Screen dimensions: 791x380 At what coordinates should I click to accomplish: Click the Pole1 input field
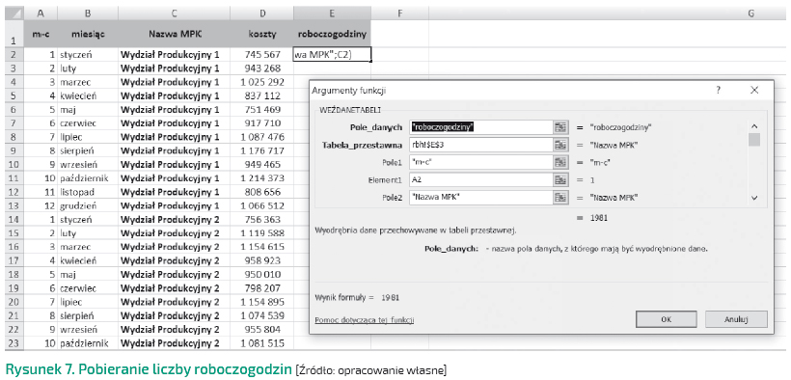coord(481,162)
